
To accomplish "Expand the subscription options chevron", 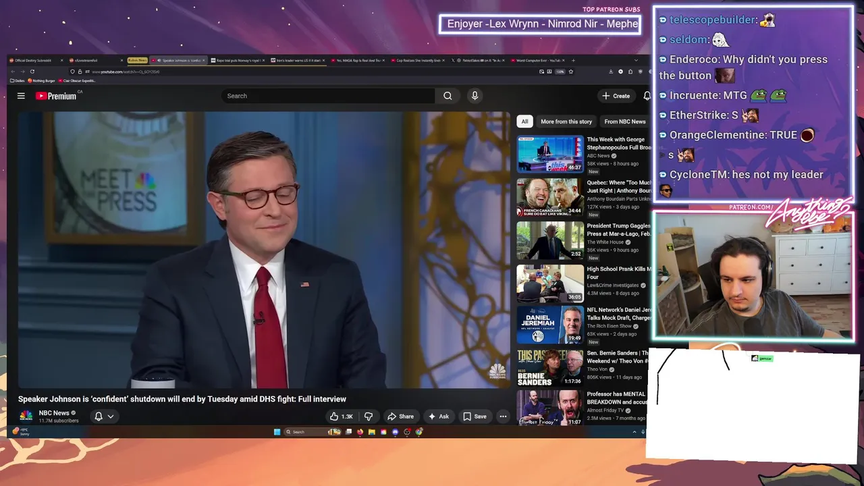I will tap(111, 416).
